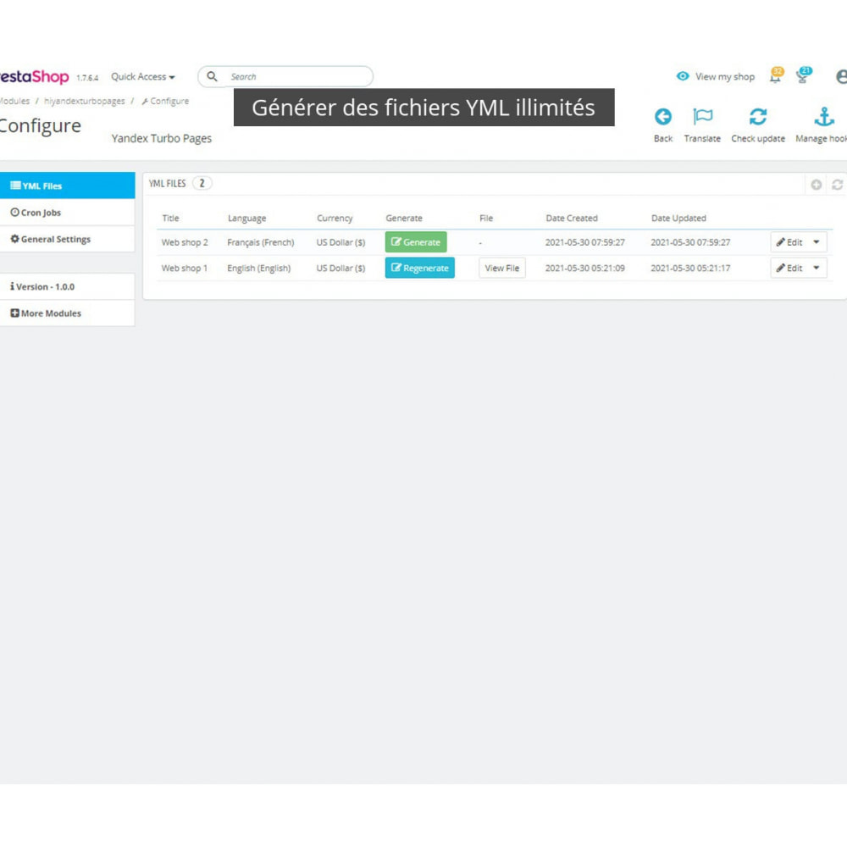Edit the Web shop 1 row

pos(789,268)
